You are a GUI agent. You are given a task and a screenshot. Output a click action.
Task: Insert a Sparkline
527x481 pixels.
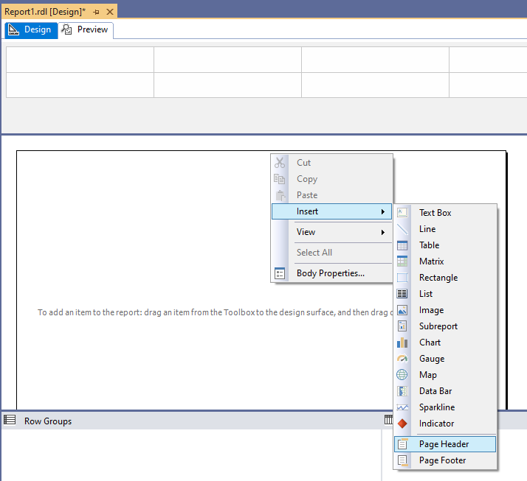[x=445, y=407]
